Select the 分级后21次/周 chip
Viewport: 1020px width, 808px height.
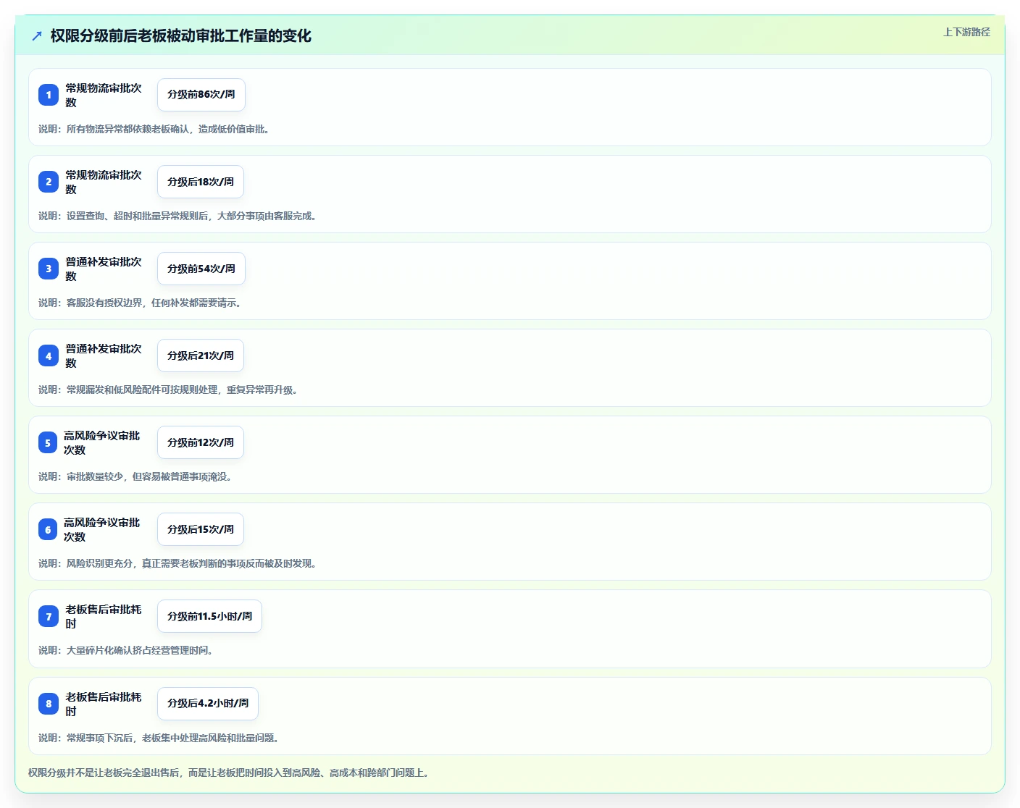[x=201, y=355]
